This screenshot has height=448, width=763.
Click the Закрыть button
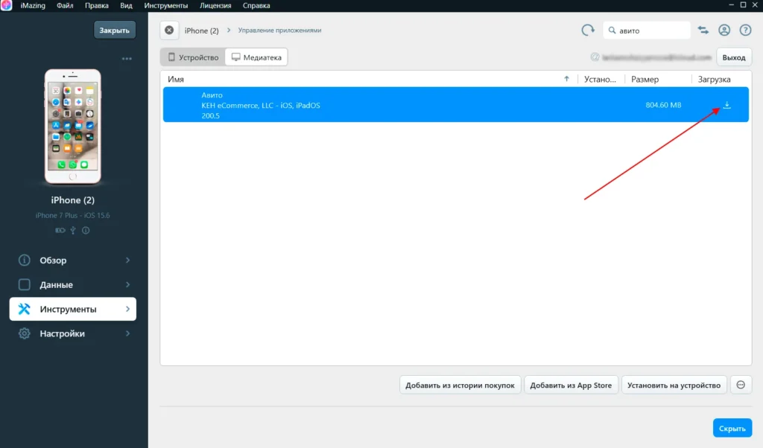point(114,30)
